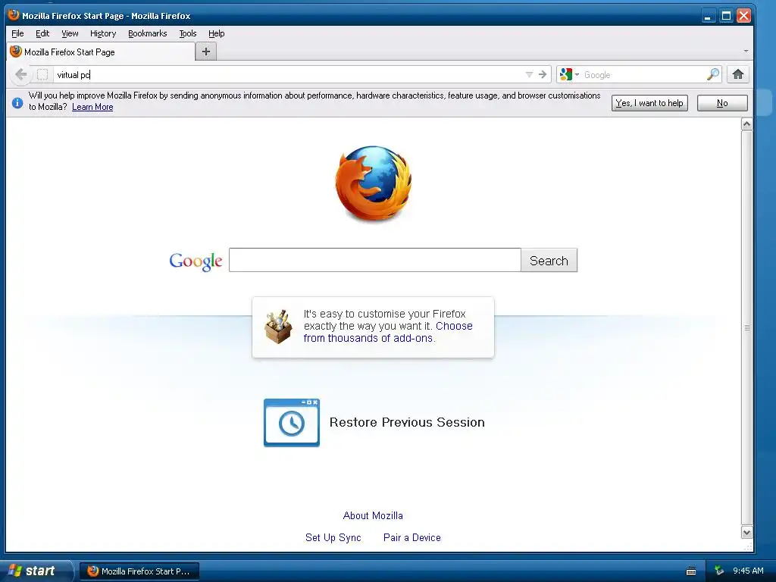Click the Go arrow in the address bar

[543, 75]
